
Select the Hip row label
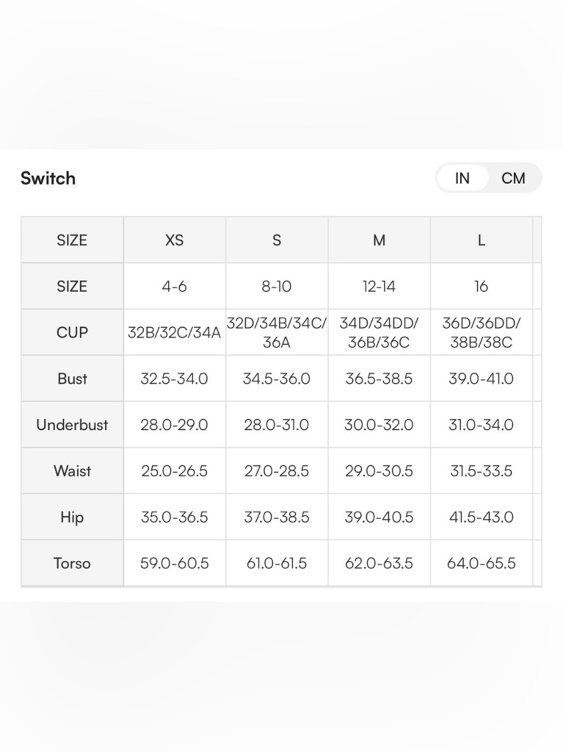click(x=72, y=517)
